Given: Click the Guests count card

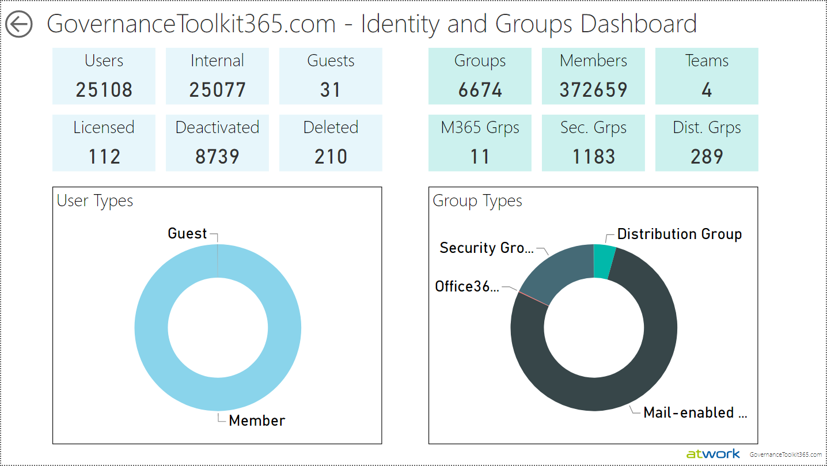Looking at the screenshot, I should tap(331, 76).
